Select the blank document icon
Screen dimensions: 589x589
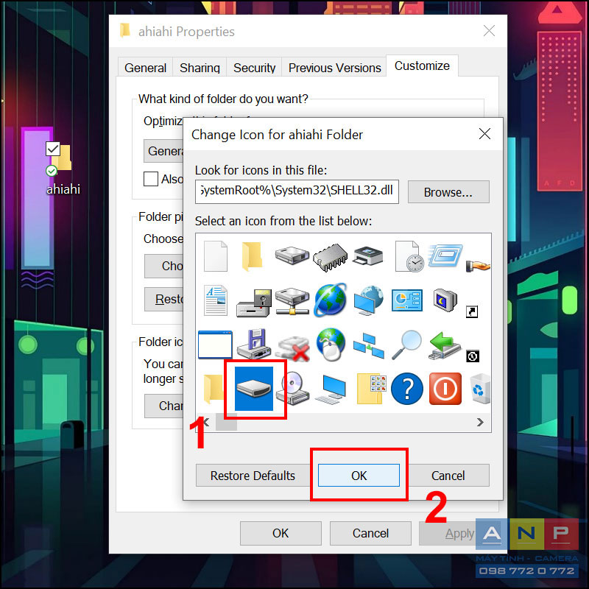pyautogui.click(x=215, y=256)
